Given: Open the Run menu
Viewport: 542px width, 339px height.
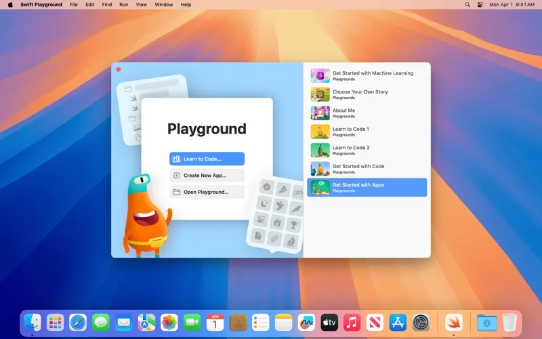Looking at the screenshot, I should point(124,5).
